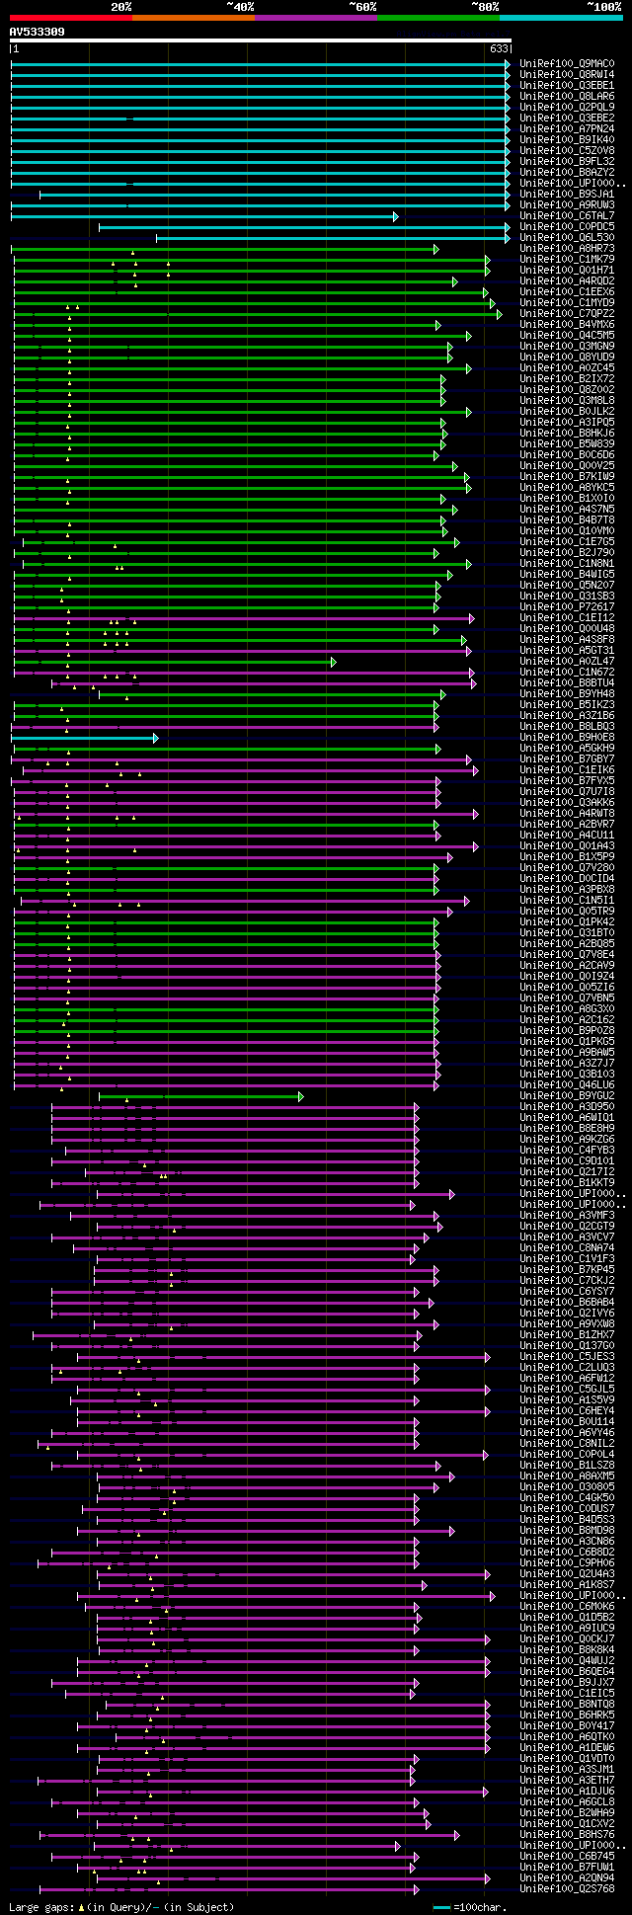This screenshot has width=632, height=1915.
Task: Select the UniRef100_Q2U4A3 label
Action: [x=567, y=1574]
